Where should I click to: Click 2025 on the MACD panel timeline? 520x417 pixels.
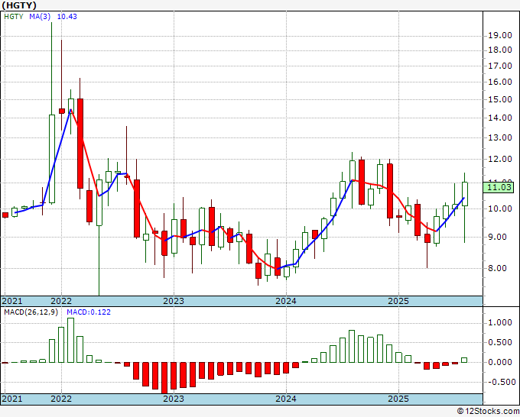pyautogui.click(x=398, y=399)
